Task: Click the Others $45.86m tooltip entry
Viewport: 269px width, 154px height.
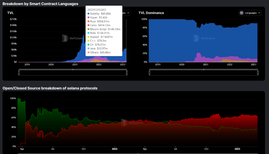Action: point(99,52)
